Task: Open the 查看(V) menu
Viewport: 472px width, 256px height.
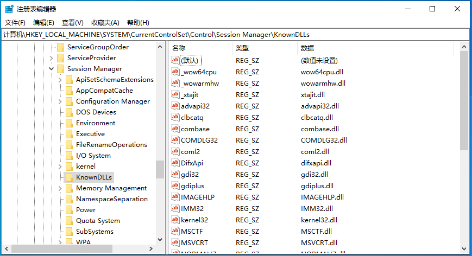Action: point(73,23)
